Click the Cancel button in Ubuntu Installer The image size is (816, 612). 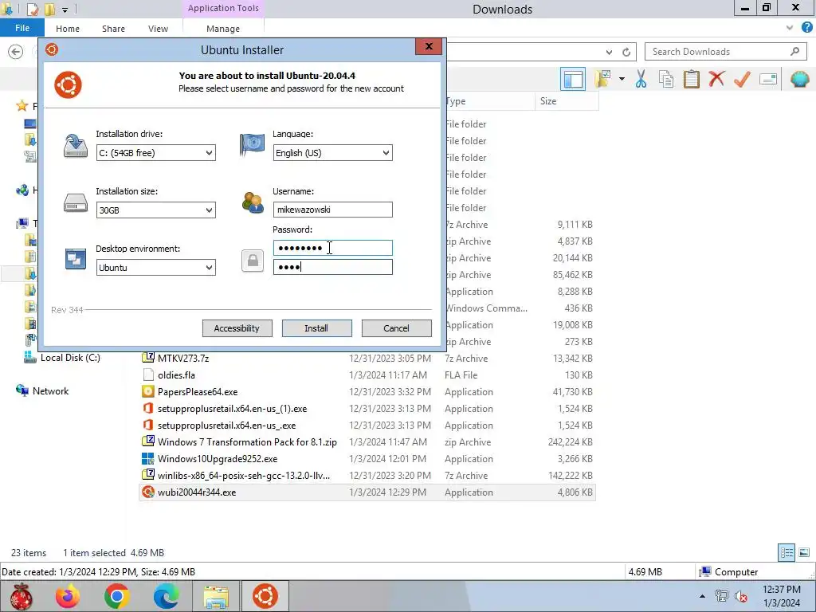pos(396,328)
